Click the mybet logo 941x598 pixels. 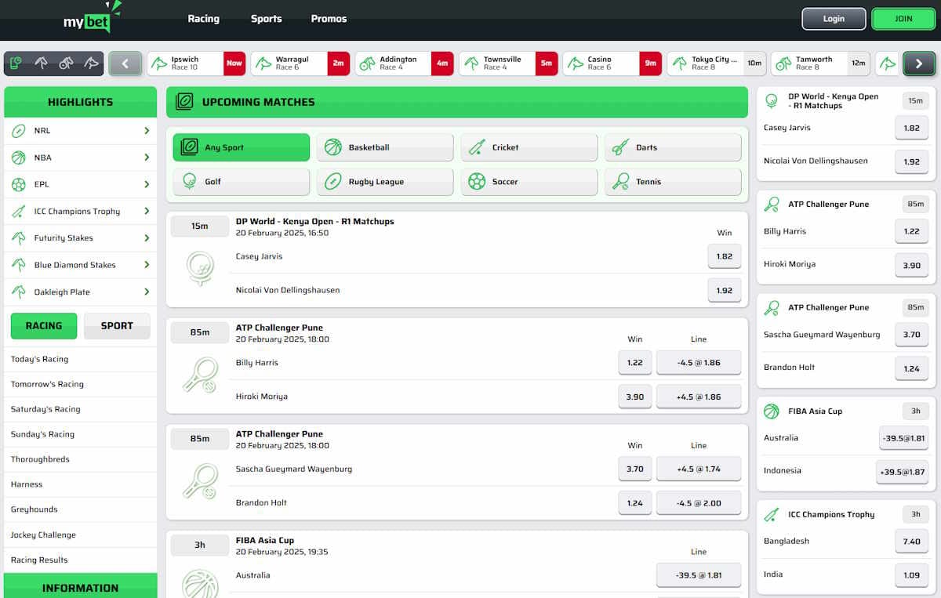[92, 18]
